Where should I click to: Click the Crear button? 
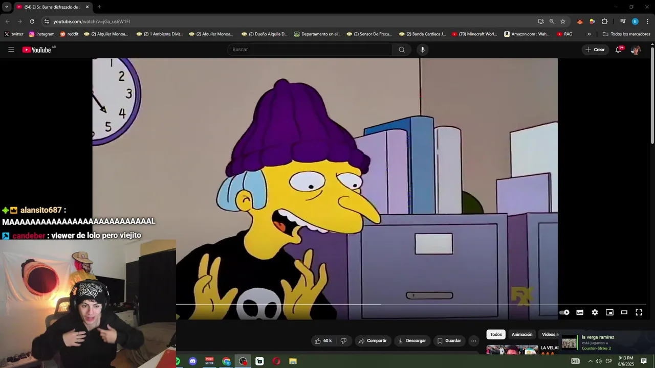(595, 50)
